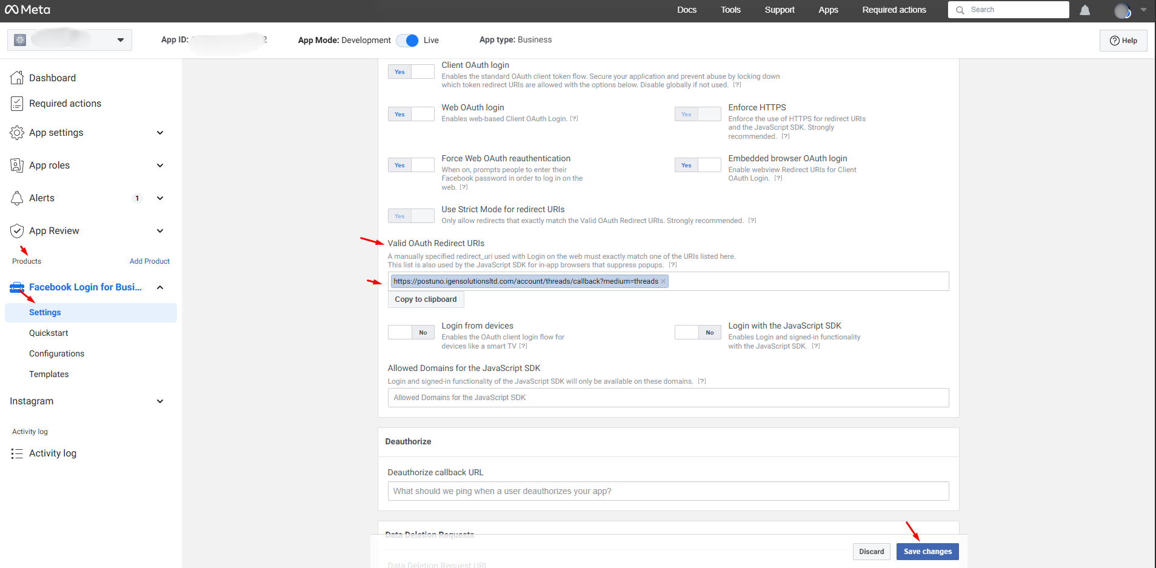Toggle the App Mode Live switch
The height and width of the screenshot is (568, 1156).
point(407,41)
